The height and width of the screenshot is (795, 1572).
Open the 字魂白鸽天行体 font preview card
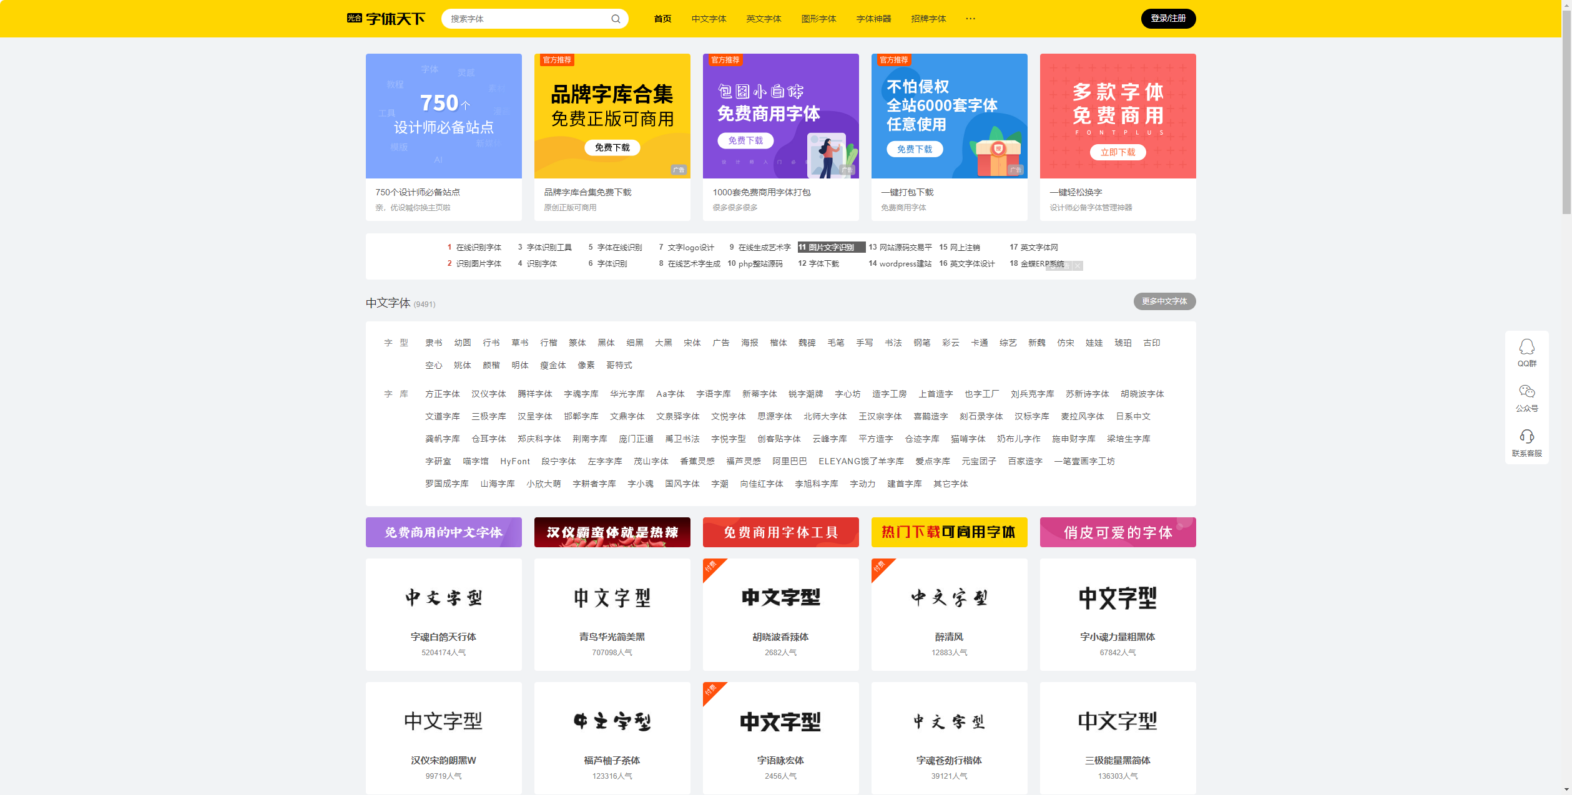[x=443, y=615]
